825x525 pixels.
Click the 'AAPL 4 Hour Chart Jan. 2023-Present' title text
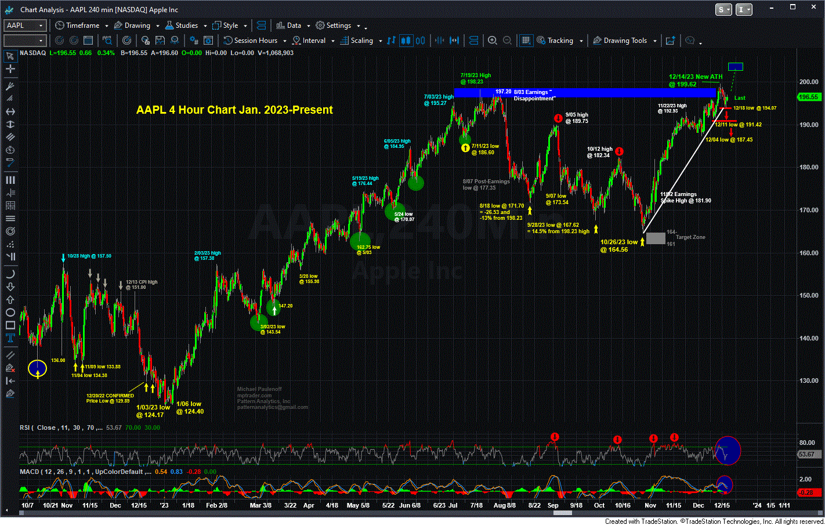tap(234, 110)
